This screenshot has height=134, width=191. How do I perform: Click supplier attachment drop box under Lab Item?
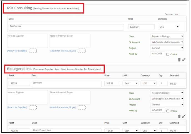point(33,107)
